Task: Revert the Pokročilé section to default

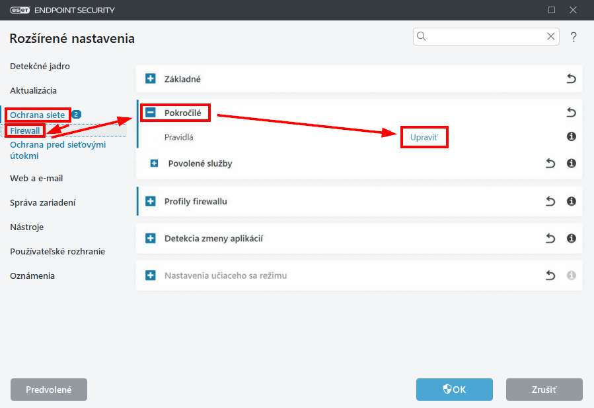Action: tap(571, 113)
